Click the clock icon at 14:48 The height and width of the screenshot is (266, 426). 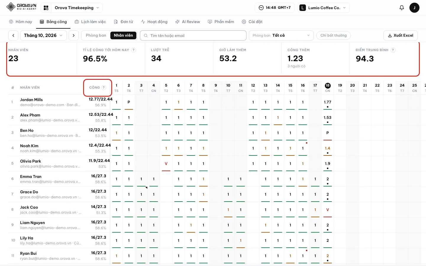[x=261, y=8]
